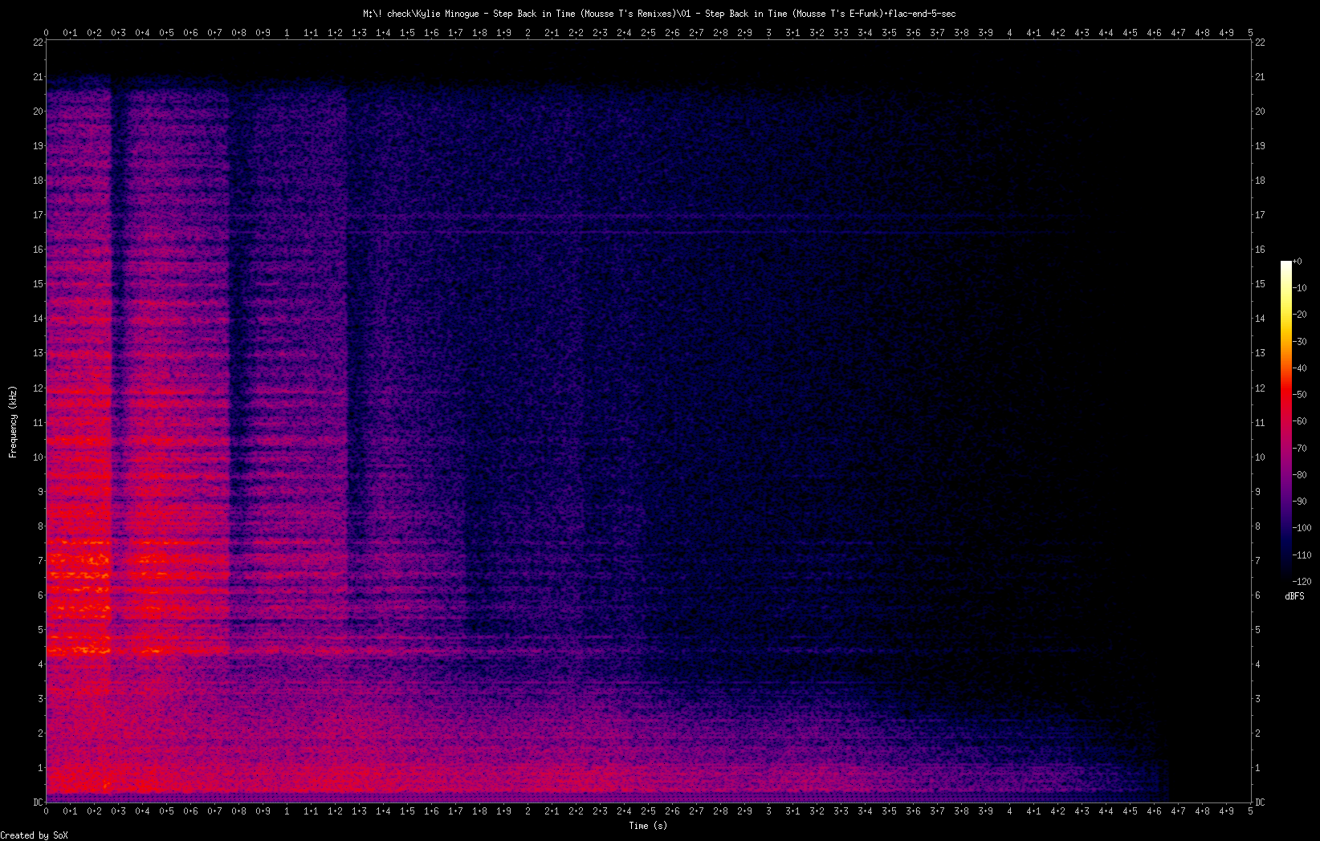Click the "-10" value on the dBFS scale

[x=1301, y=288]
